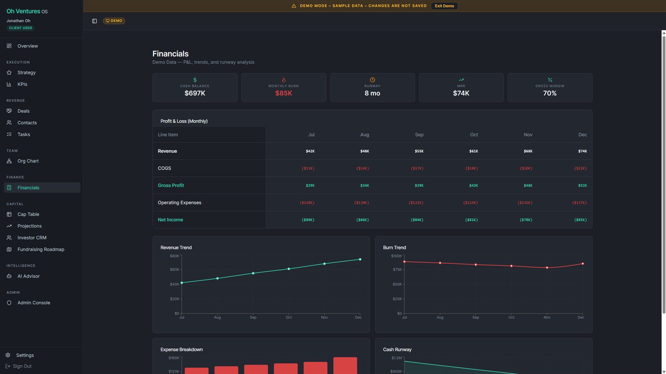Go to Strategy in the sidebar
The image size is (666, 374).
42,72
